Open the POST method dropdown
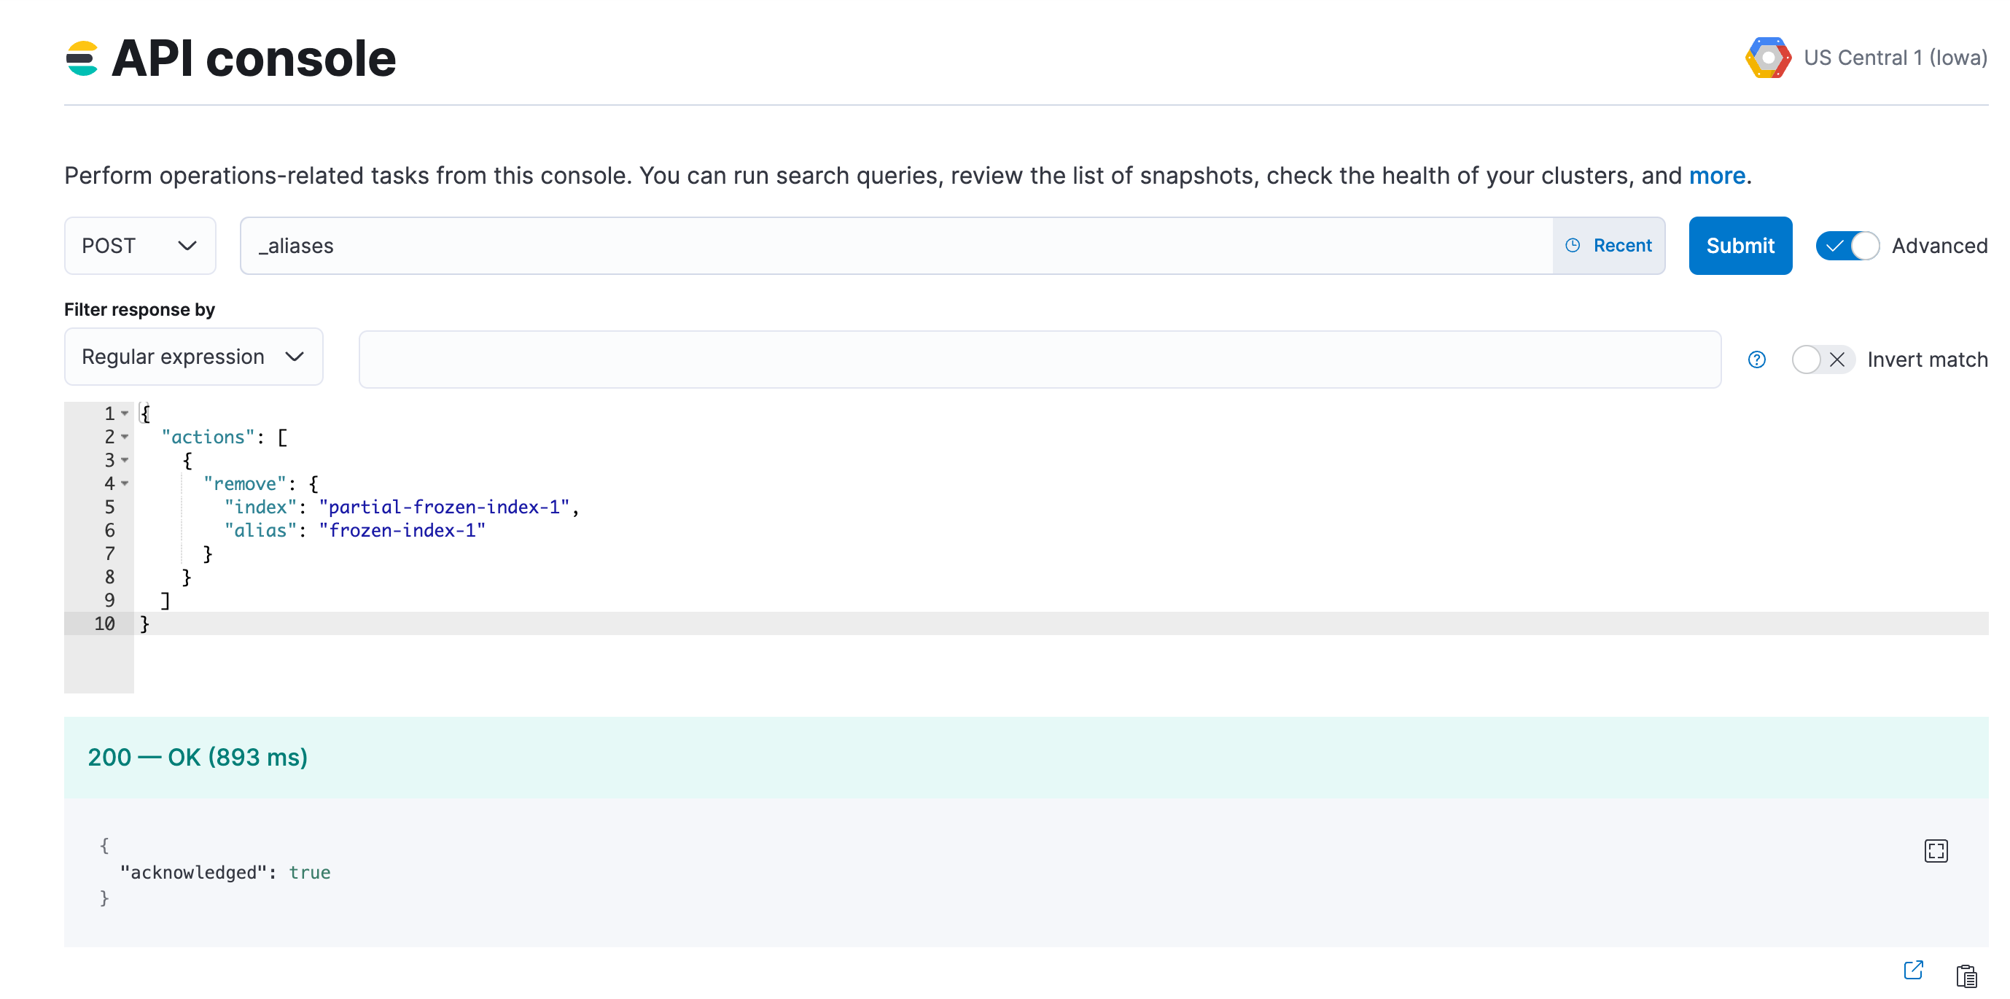Screen dimensions: 2010x999 pyautogui.click(x=141, y=245)
